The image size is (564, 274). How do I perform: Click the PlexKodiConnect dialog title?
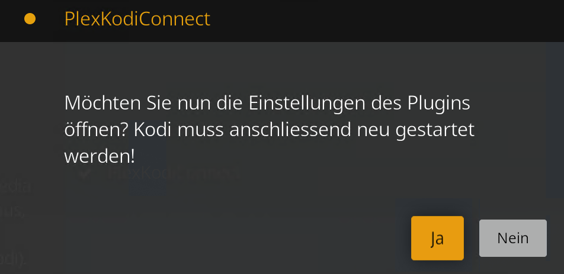[137, 19]
